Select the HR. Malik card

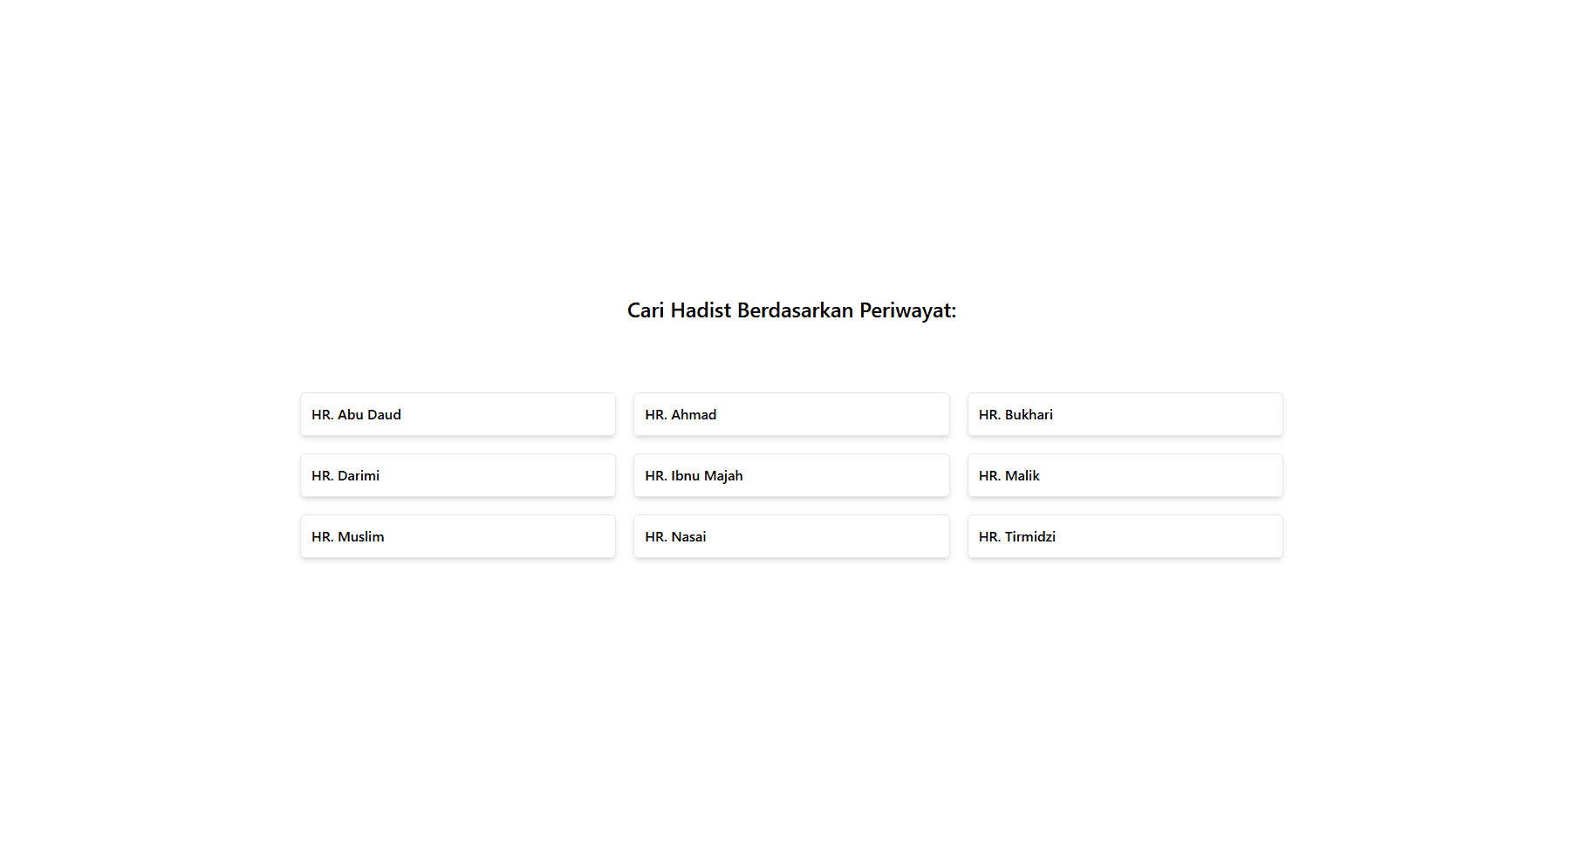(1125, 475)
